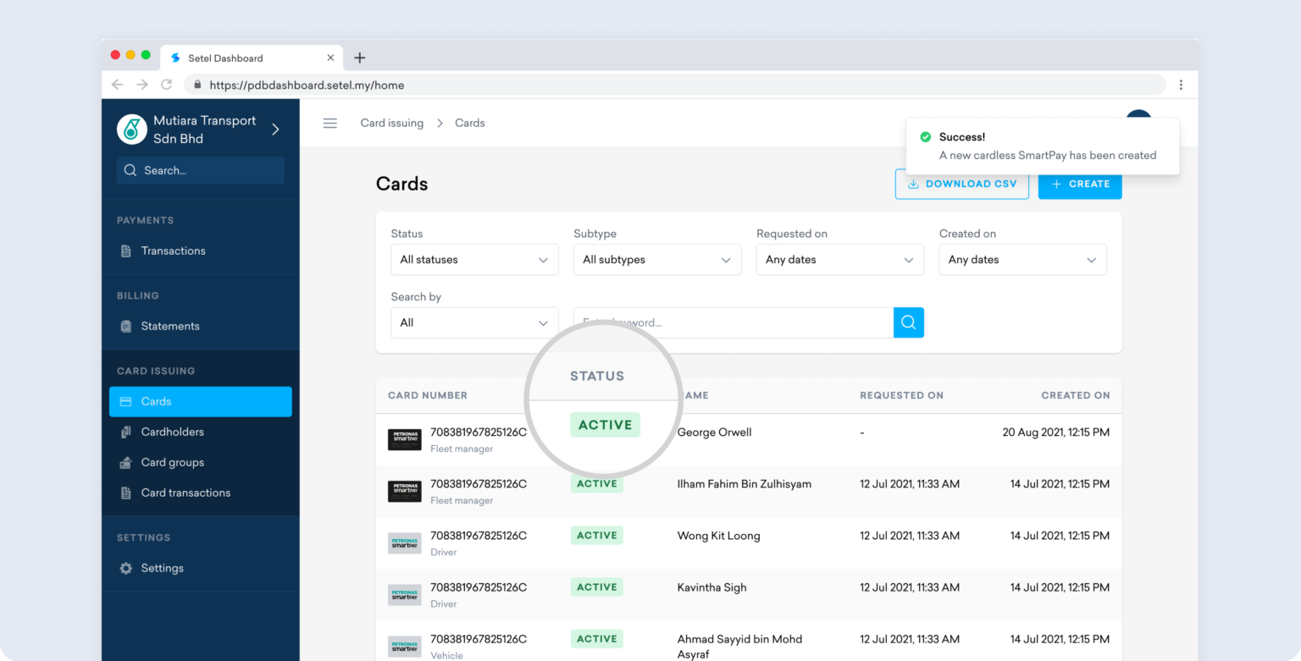Select George Orwell's Active status badge
The image size is (1301, 661).
pos(605,424)
